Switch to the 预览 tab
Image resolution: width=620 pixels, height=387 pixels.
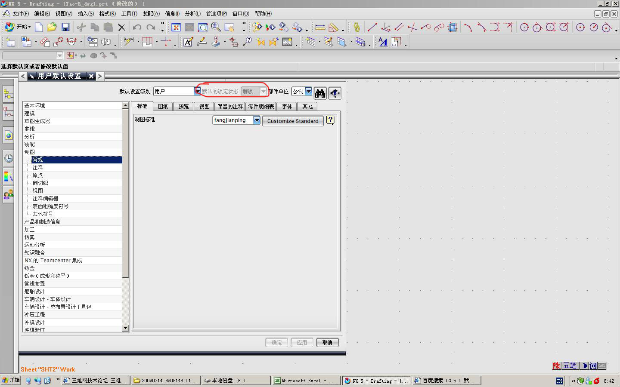[183, 106]
